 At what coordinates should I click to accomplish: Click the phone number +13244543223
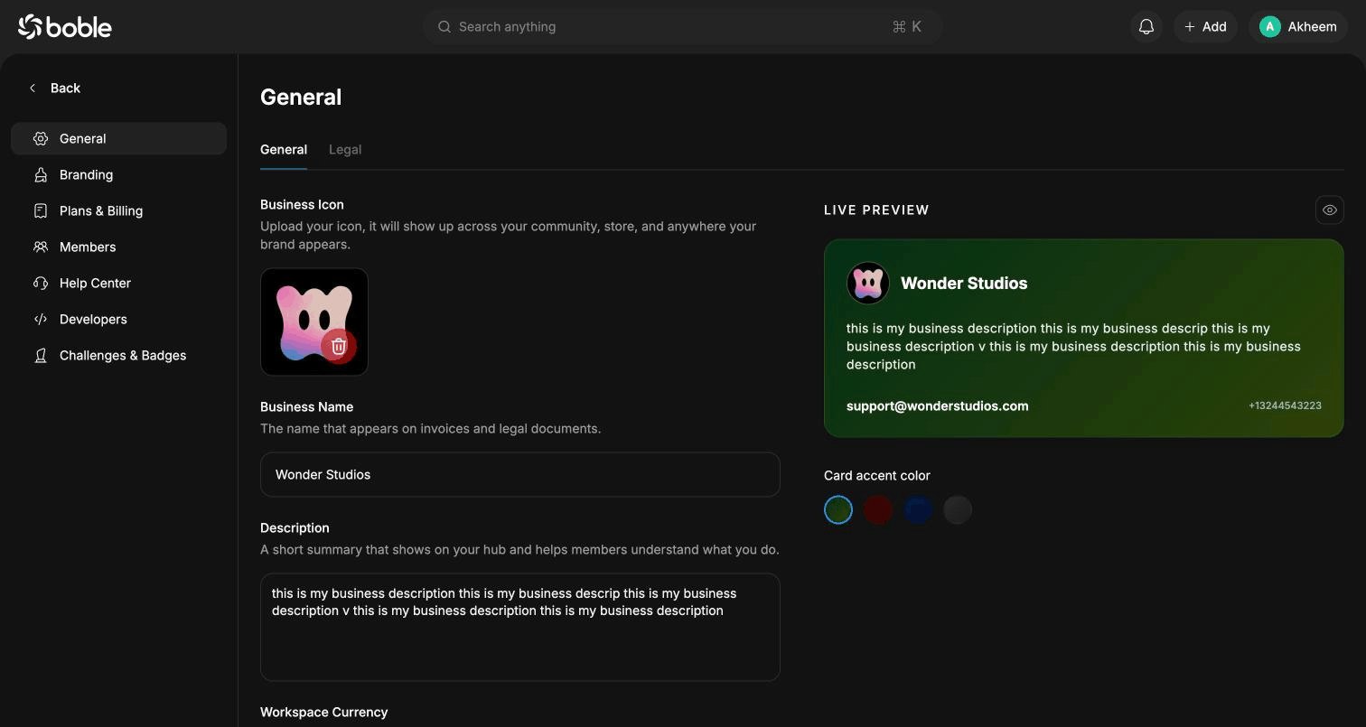click(x=1285, y=406)
